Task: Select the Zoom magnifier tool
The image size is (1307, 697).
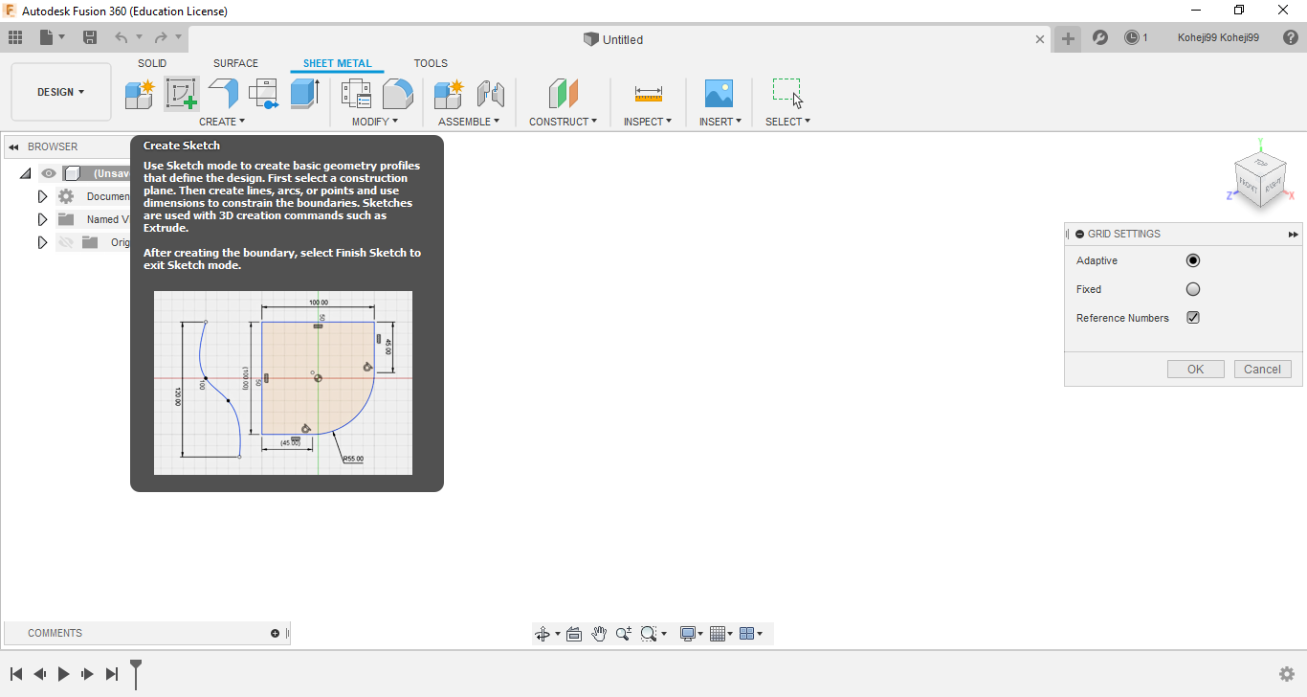Action: pos(624,634)
